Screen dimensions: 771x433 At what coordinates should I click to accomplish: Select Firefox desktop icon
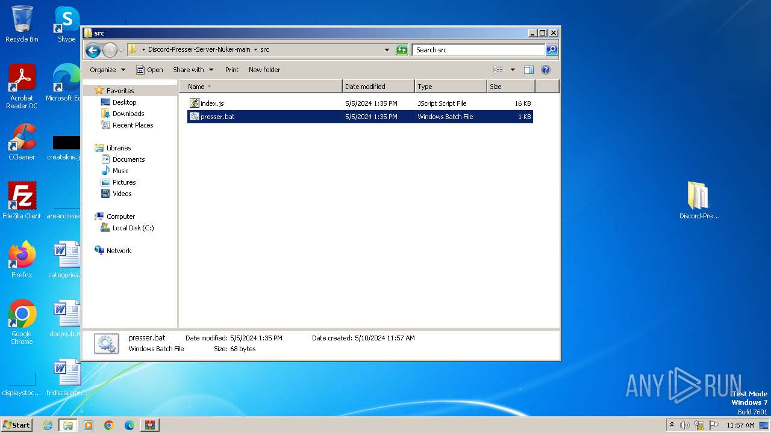22,260
